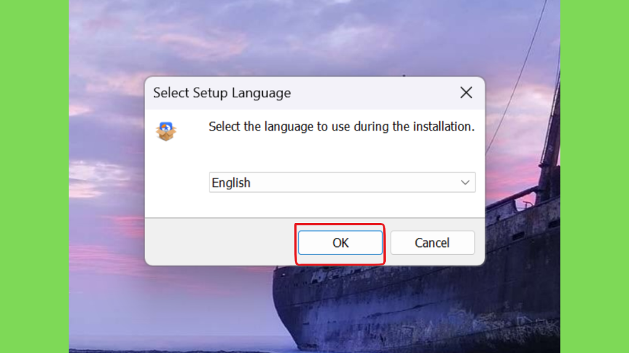Click the "Select Setup Language" title text
Screen dimensions: 629x353
222,93
